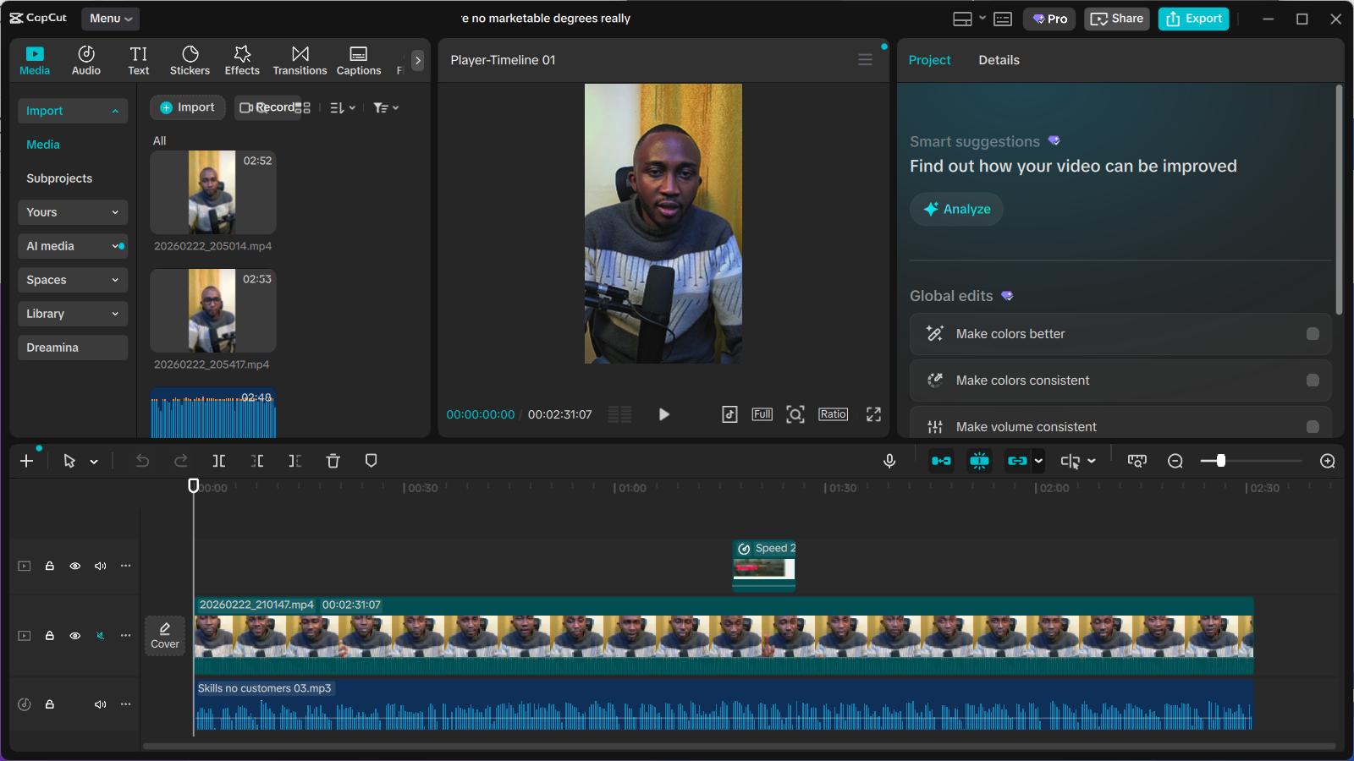Select the Text tab
The width and height of the screenshot is (1354, 761).
point(139,60)
